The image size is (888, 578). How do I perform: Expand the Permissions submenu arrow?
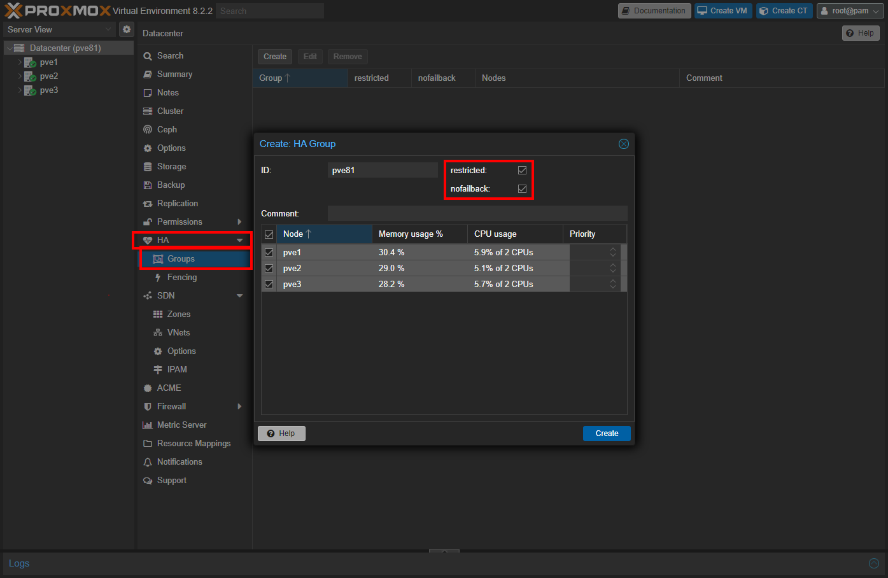[239, 222]
